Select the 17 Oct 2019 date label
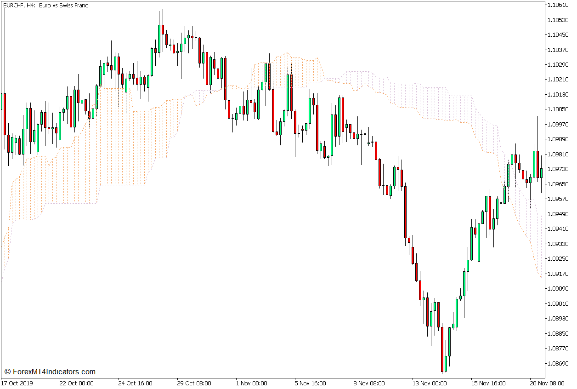The image size is (577, 389). pyautogui.click(x=17, y=383)
